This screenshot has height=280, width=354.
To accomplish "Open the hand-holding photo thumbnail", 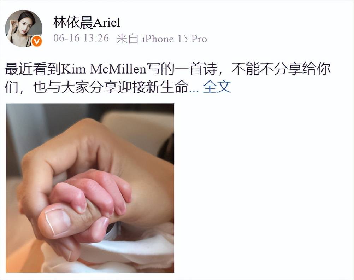I will 90,188.
